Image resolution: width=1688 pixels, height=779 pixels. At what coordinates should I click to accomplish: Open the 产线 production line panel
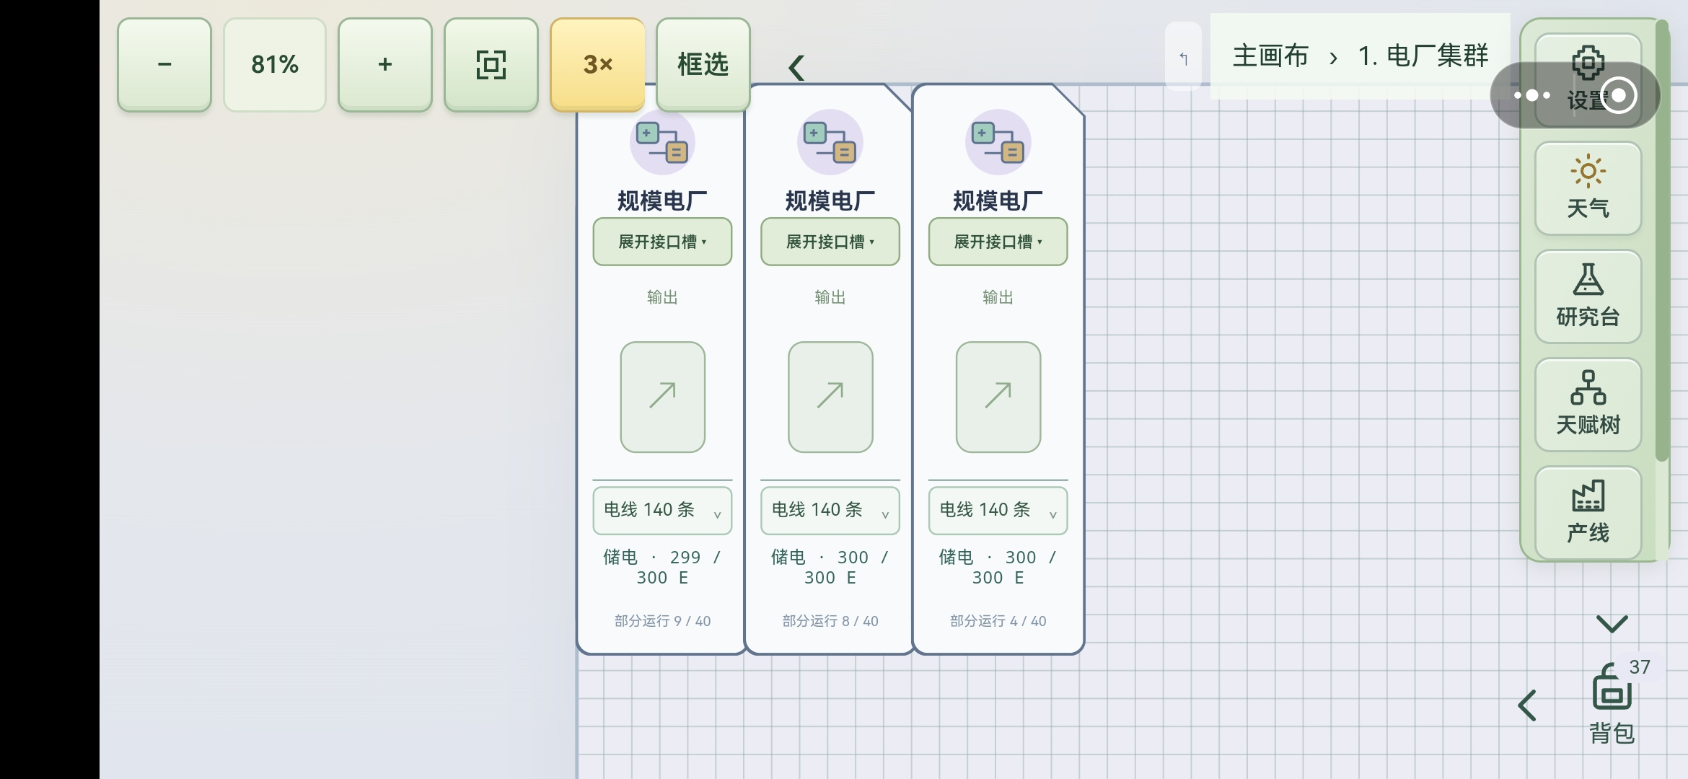coord(1588,512)
